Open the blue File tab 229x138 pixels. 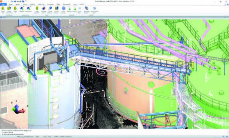pyautogui.click(x=3, y=4)
